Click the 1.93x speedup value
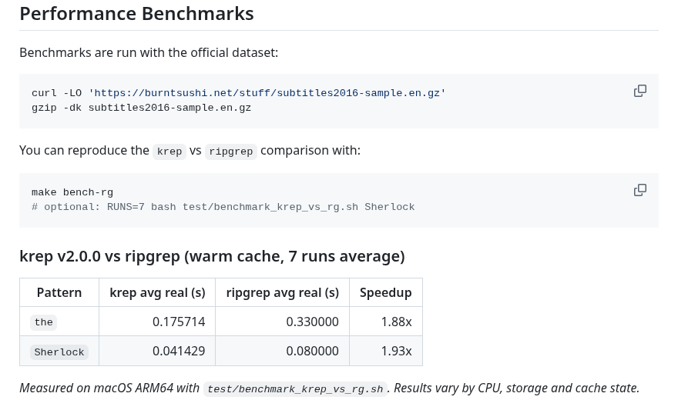 [x=396, y=351]
